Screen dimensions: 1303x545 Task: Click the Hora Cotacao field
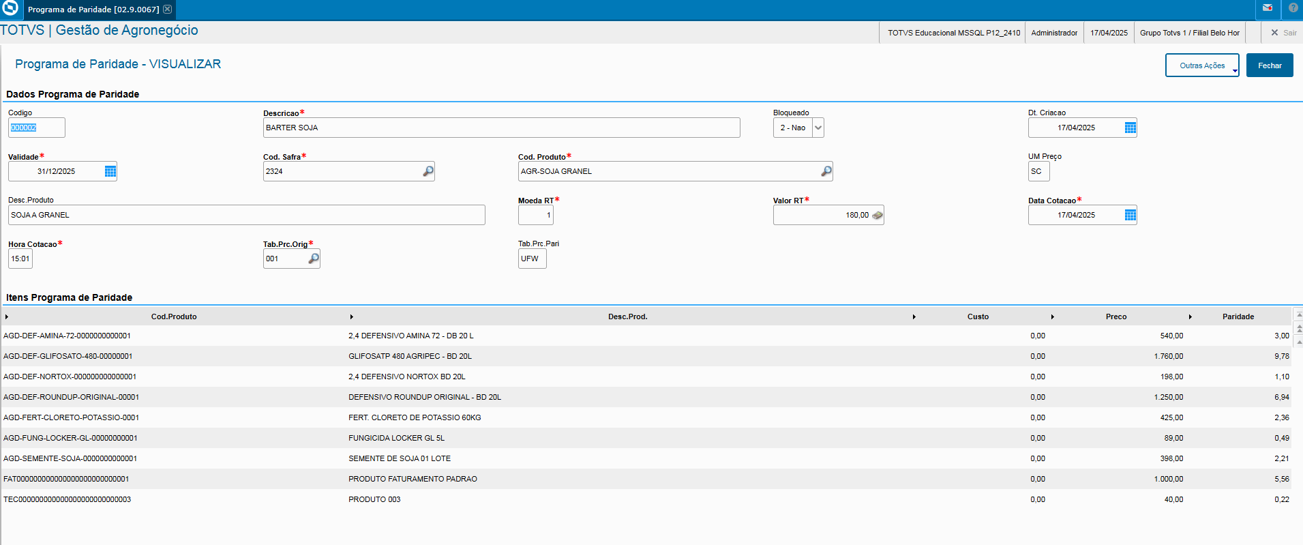click(x=20, y=259)
